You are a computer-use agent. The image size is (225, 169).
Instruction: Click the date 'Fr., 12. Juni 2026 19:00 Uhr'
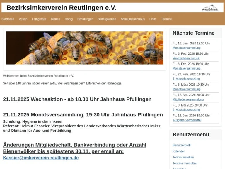pos(191,116)
